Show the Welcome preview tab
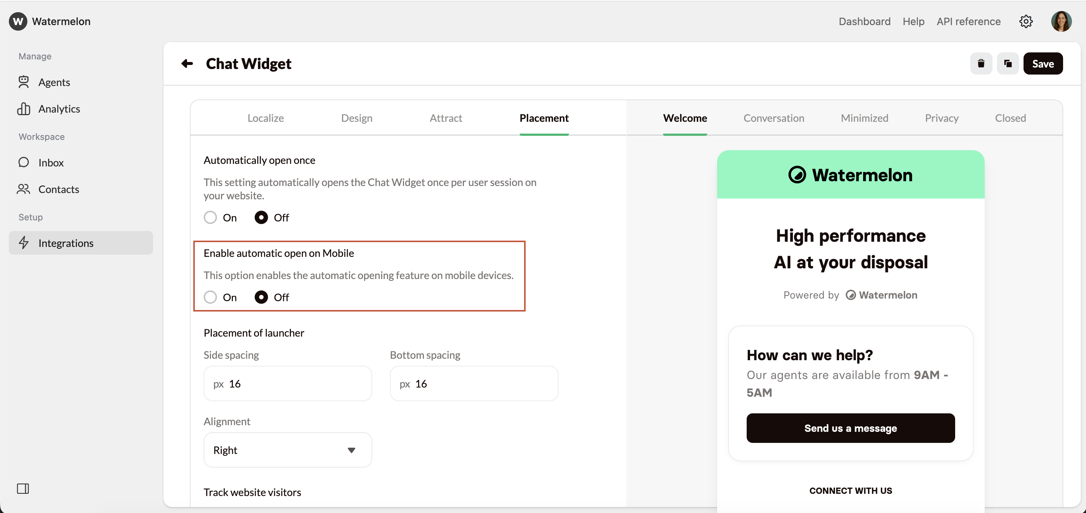The height and width of the screenshot is (513, 1086). tap(685, 118)
